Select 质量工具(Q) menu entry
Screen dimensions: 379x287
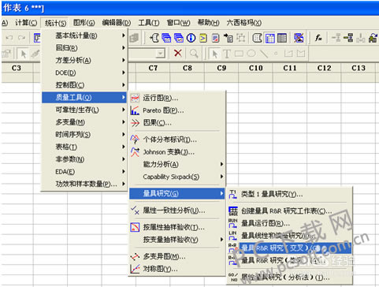point(84,97)
